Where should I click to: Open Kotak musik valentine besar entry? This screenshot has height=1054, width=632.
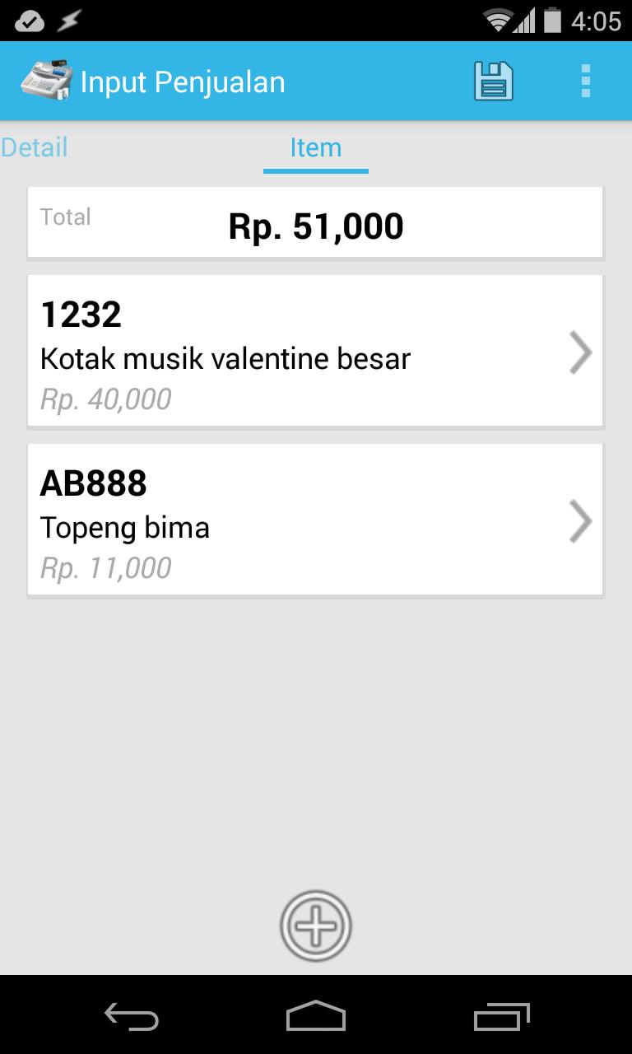tap(225, 359)
